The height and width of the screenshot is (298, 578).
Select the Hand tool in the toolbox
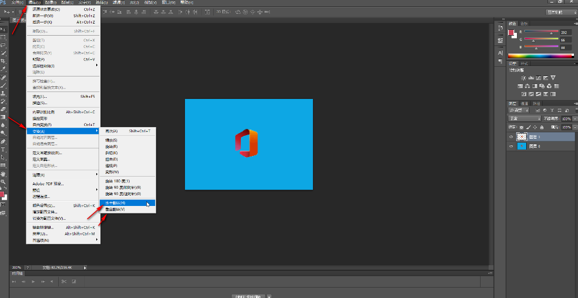click(3, 173)
